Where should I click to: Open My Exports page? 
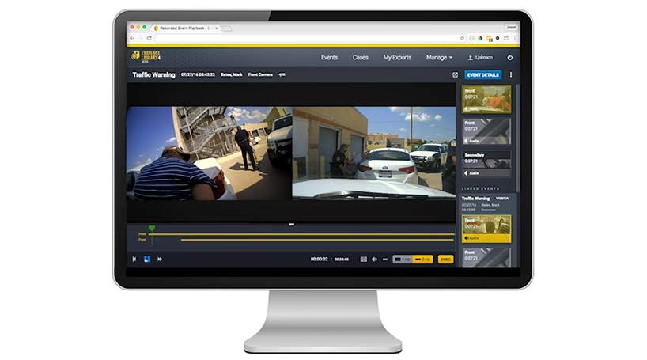click(397, 57)
